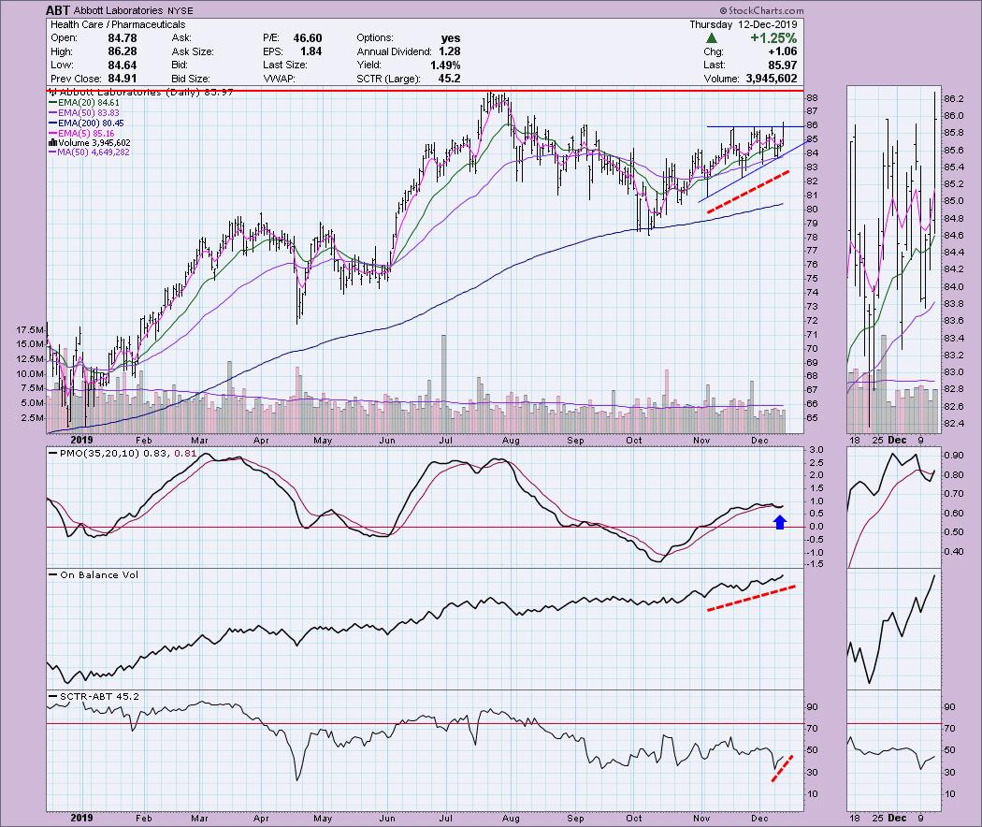
Task: Click the 88 price axis label
Action: [812, 97]
